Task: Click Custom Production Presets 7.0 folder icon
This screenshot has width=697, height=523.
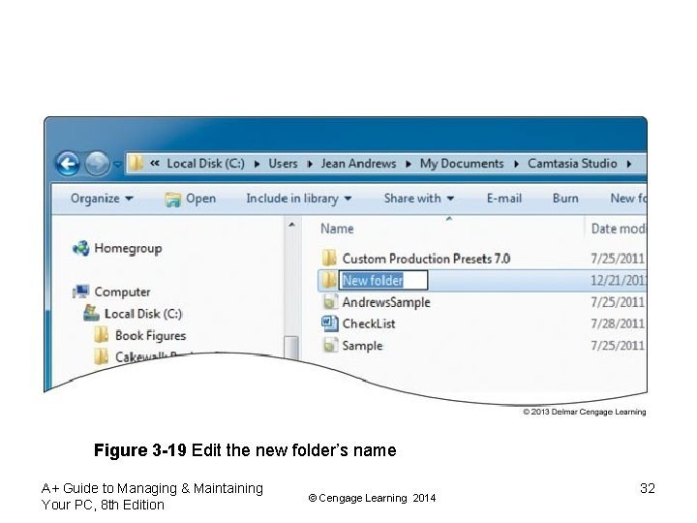Action: (x=329, y=258)
